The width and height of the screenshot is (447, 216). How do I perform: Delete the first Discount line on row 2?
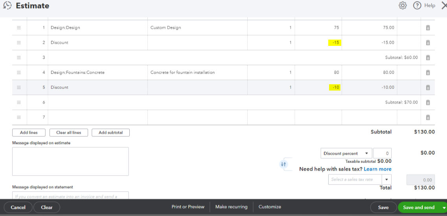(428, 43)
